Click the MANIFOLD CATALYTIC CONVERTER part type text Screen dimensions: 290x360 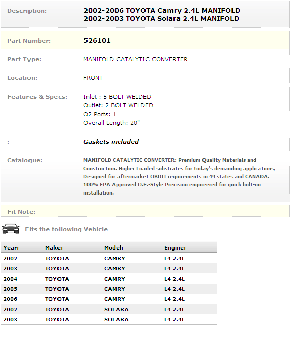point(136,59)
